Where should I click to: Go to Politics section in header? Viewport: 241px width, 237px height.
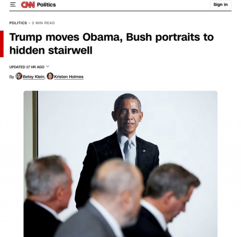[x=46, y=5]
